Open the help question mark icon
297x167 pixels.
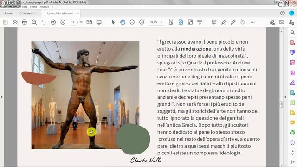coord(283,13)
